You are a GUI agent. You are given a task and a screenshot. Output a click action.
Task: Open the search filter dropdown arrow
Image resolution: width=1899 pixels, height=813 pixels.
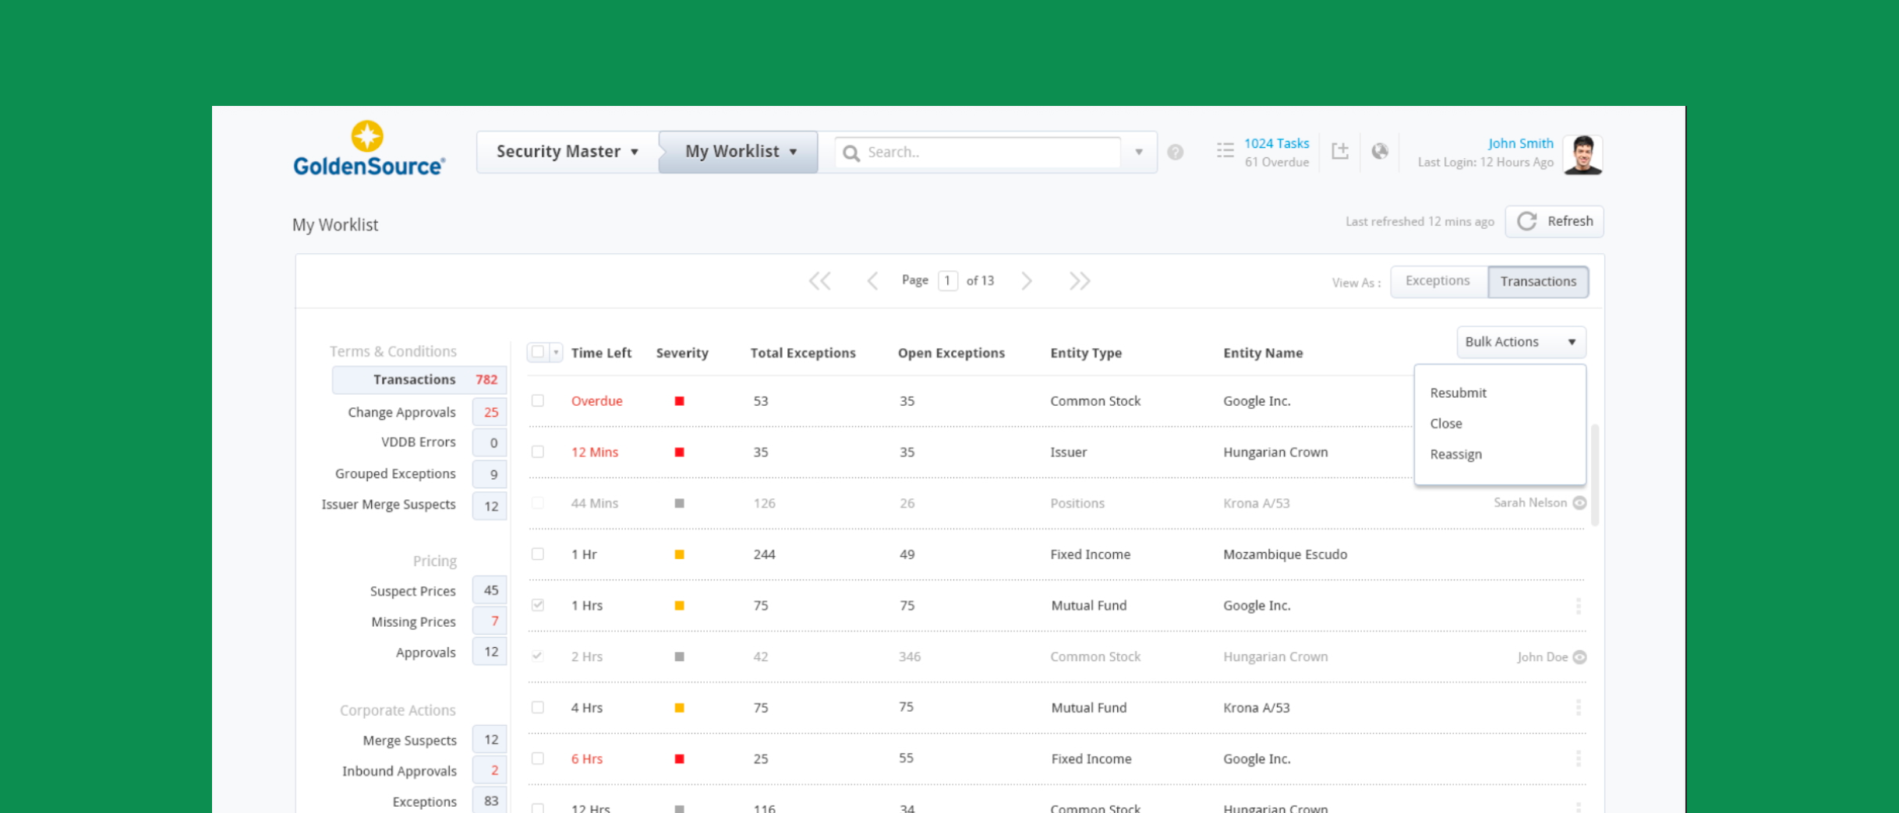point(1139,153)
